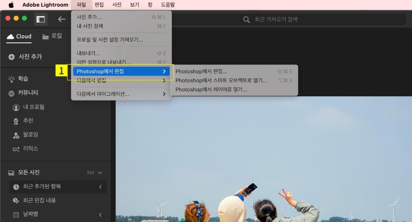
Task: Choose Photoshop에서 레이어로 열기...
Action: tap(234, 89)
